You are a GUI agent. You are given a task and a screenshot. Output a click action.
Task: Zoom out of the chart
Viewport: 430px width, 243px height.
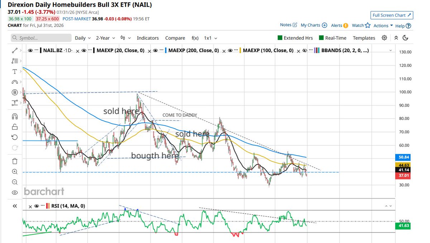15,182
